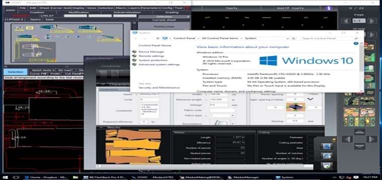Click the top icon in the MarkerManager action panel
This screenshot has height=180, width=382.
(x=326, y=146)
